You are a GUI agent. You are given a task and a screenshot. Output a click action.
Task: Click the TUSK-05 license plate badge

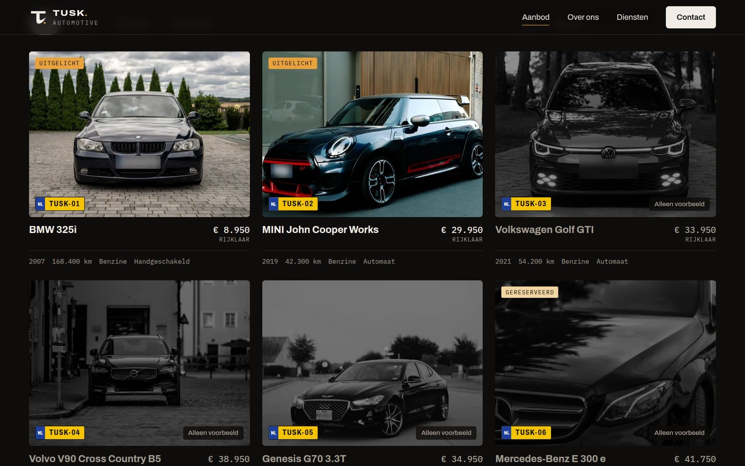[x=293, y=433]
